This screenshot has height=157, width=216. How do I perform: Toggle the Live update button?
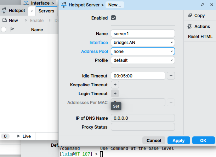click(23, 136)
